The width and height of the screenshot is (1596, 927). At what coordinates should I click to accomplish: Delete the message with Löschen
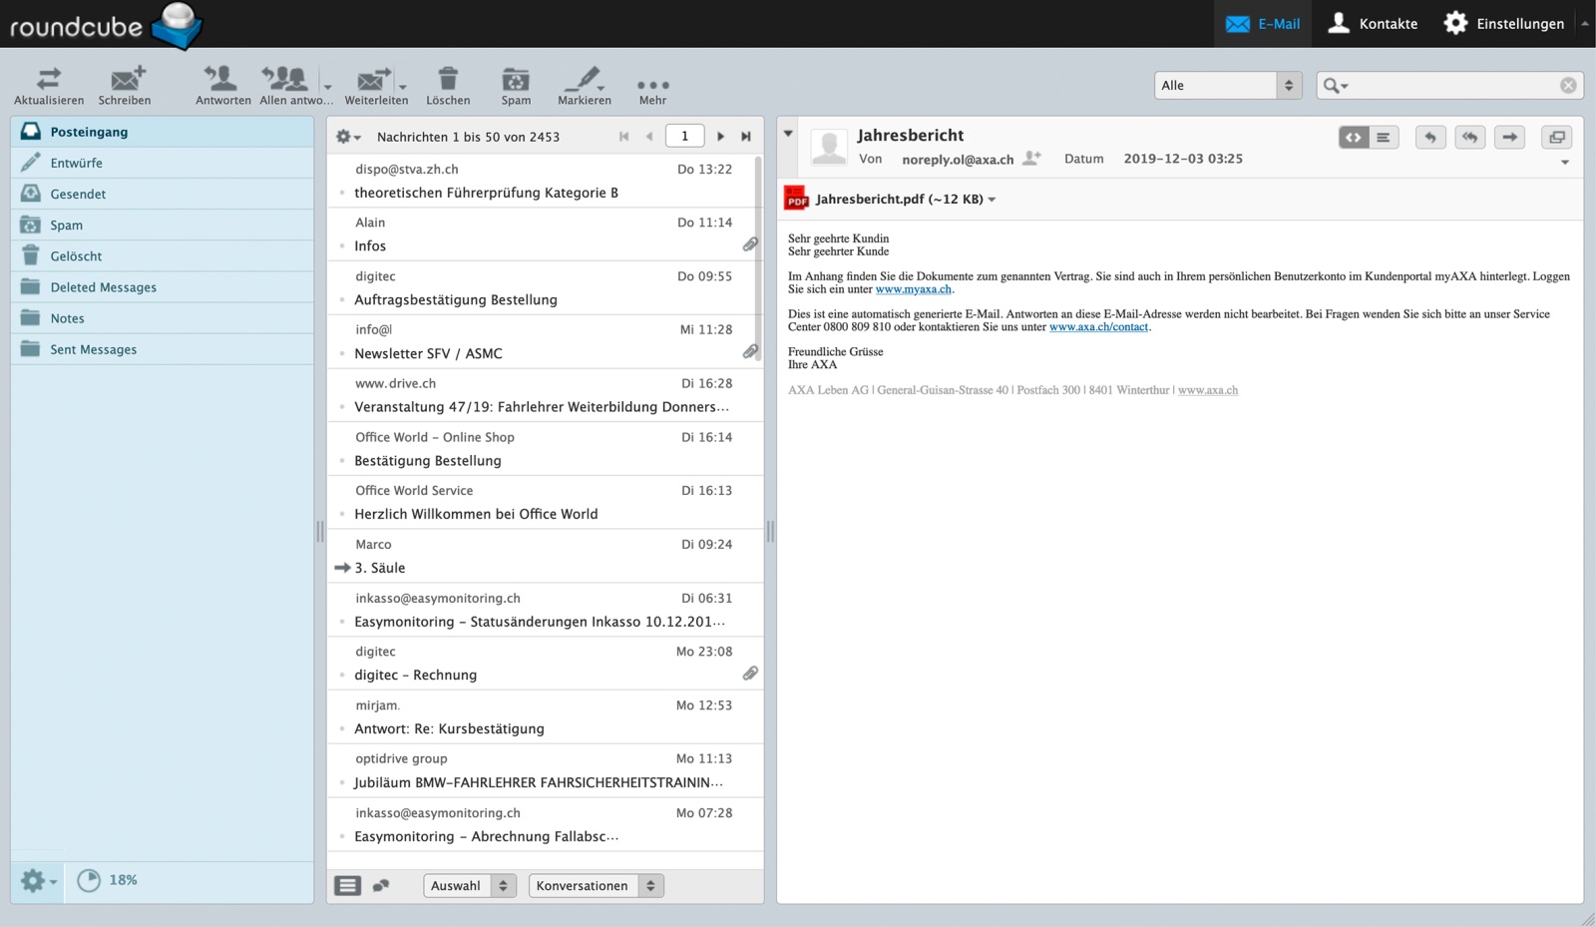click(448, 78)
